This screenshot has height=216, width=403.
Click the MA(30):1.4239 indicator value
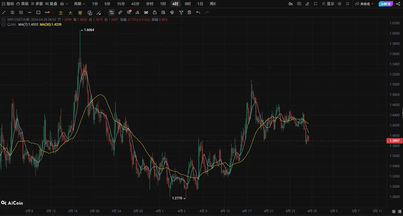point(51,25)
